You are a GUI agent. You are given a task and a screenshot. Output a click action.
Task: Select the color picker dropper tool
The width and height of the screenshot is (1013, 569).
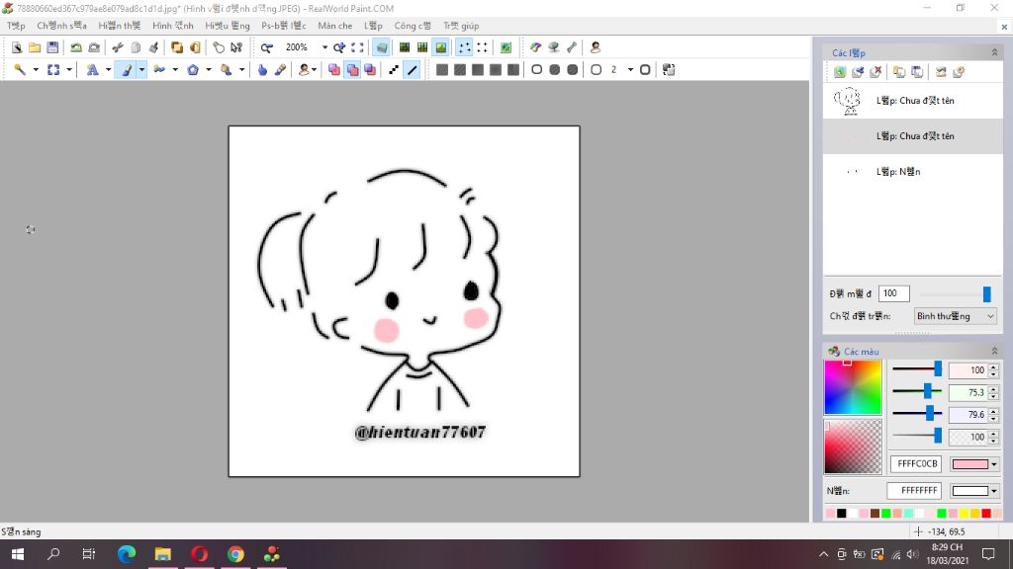pyautogui.click(x=280, y=70)
